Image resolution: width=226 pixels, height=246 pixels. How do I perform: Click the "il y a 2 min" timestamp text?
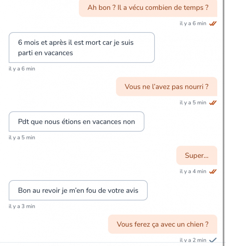(x=193, y=240)
